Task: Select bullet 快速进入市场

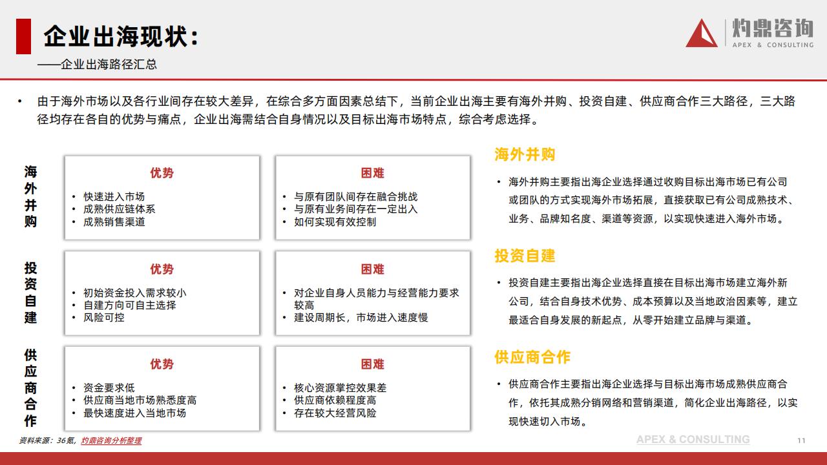Action: pyautogui.click(x=114, y=197)
